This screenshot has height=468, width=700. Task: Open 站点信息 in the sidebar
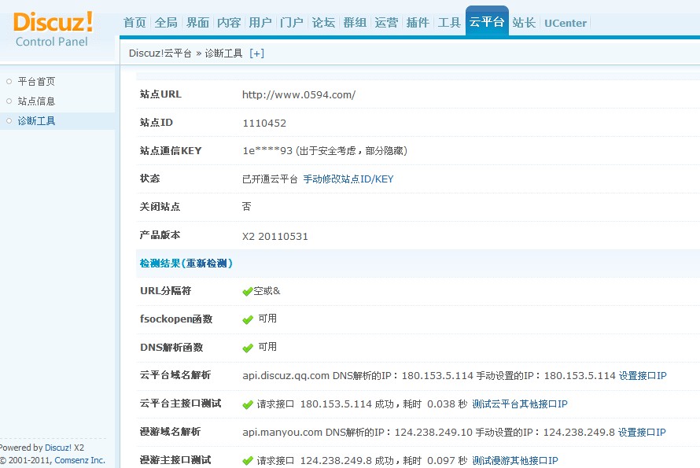[x=37, y=101]
